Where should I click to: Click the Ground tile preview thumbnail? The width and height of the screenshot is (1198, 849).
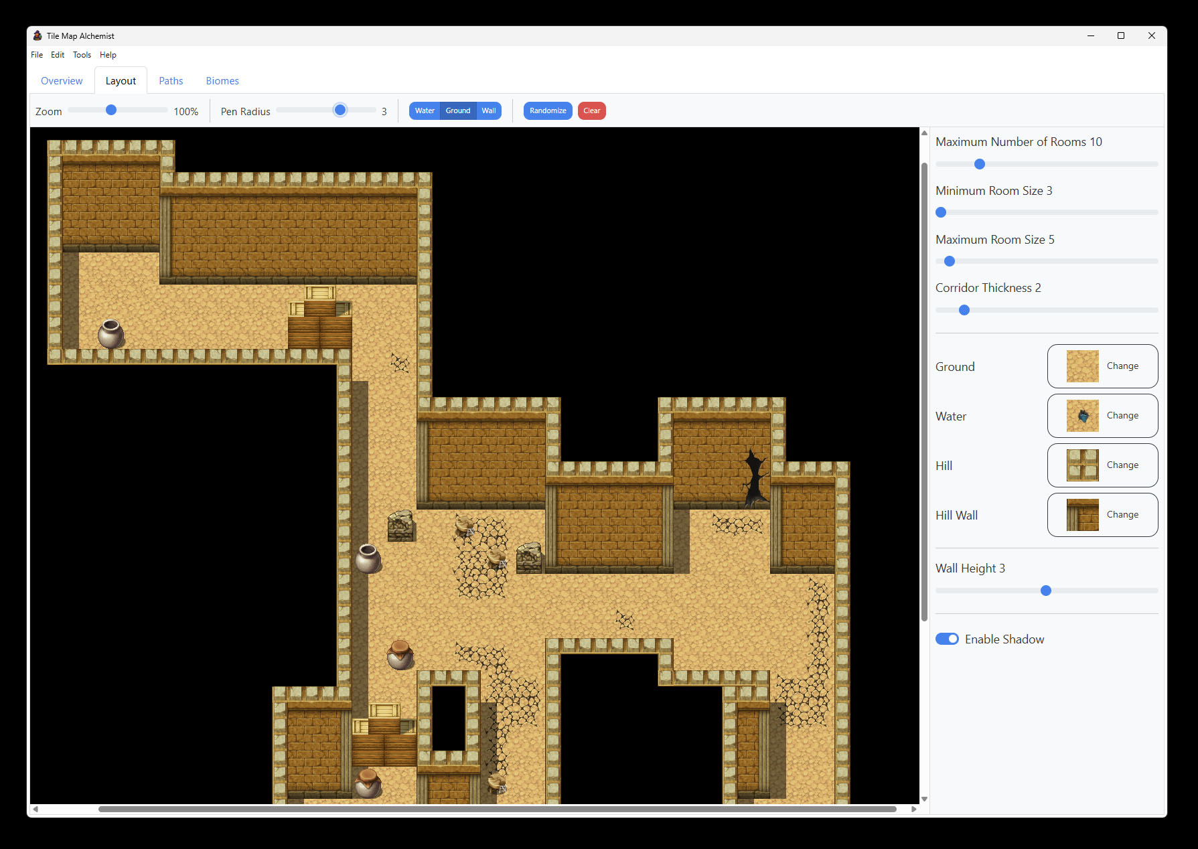1082,366
